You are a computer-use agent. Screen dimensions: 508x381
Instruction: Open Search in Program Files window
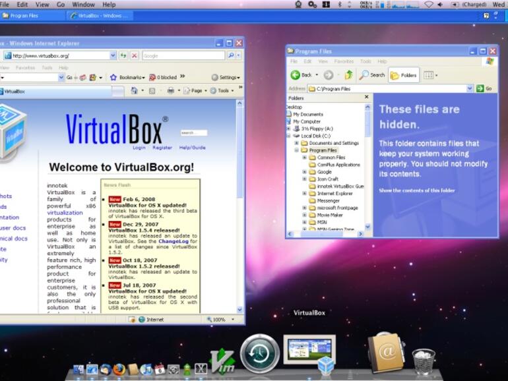click(372, 75)
